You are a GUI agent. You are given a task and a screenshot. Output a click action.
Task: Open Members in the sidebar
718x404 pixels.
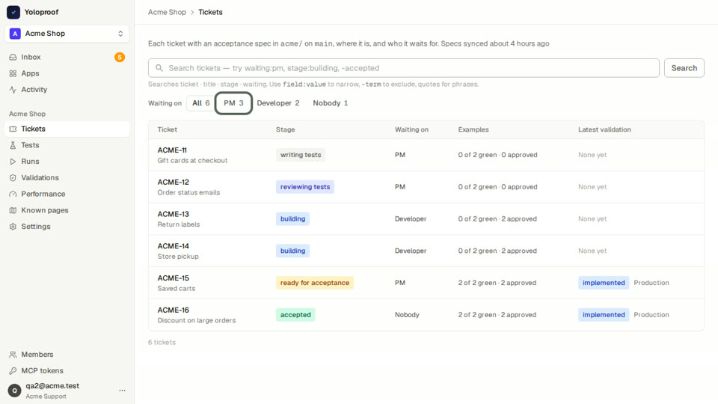(x=67, y=355)
